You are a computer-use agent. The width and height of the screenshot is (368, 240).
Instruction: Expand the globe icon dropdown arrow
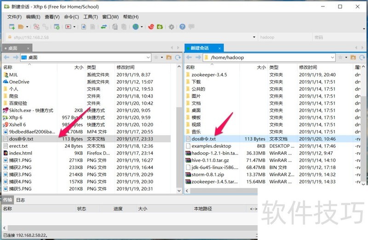pos(142,27)
